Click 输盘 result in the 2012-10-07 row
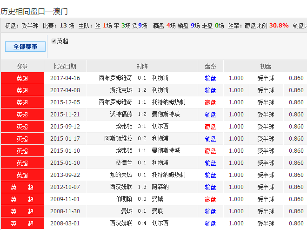Image resolution: width=307 pixels, height=230 pixels. coord(210,187)
